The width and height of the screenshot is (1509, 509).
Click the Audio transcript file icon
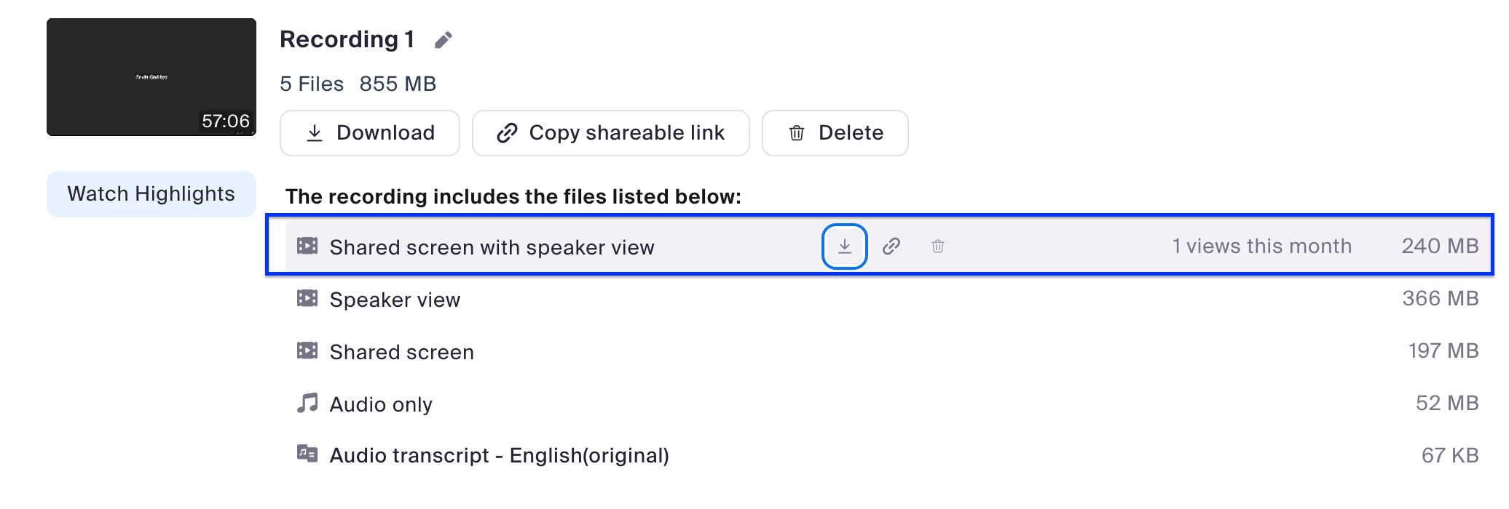[307, 454]
